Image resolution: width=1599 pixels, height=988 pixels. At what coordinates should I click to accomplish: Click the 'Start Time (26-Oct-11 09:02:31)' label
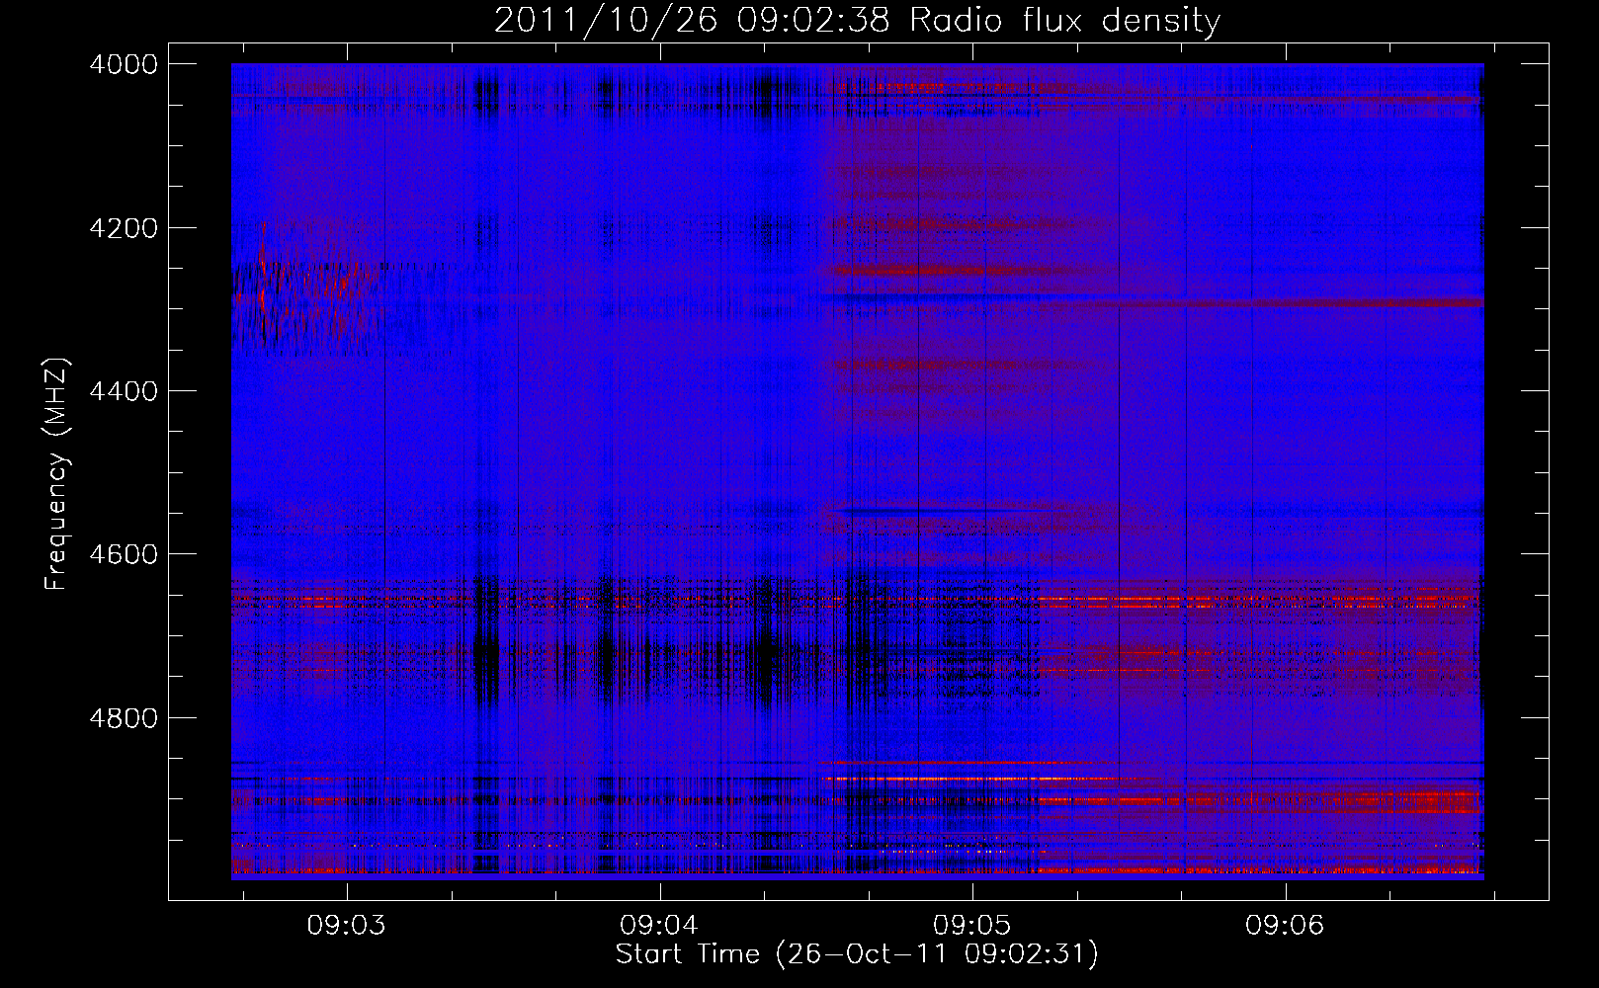click(857, 954)
